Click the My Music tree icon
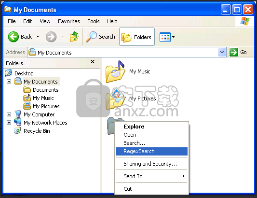The height and width of the screenshot is (198, 257). tap(27, 98)
